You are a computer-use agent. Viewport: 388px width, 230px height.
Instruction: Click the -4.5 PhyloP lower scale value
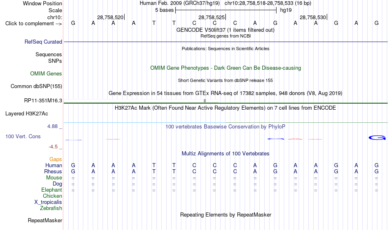pyautogui.click(x=53, y=147)
